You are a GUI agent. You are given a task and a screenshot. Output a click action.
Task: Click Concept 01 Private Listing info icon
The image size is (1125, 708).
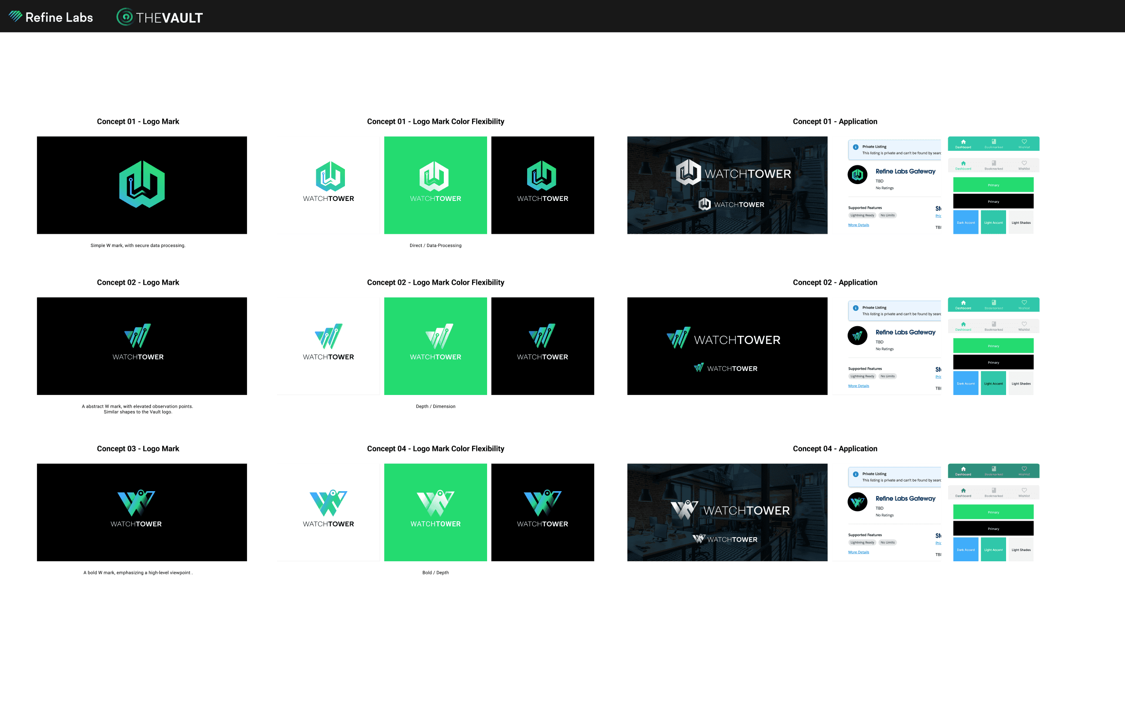coord(855,147)
